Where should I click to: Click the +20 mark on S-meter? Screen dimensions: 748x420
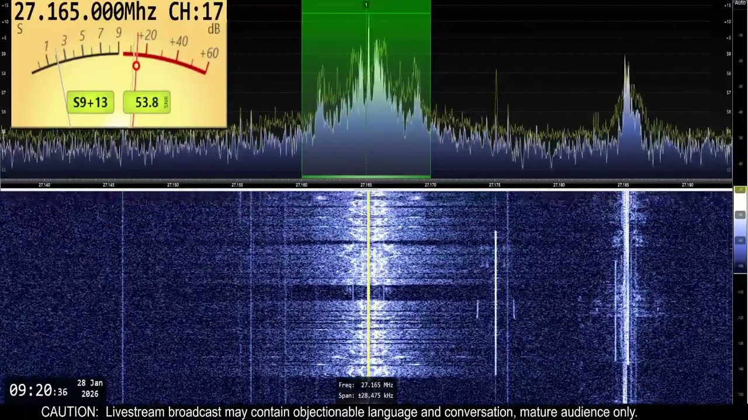(x=147, y=36)
